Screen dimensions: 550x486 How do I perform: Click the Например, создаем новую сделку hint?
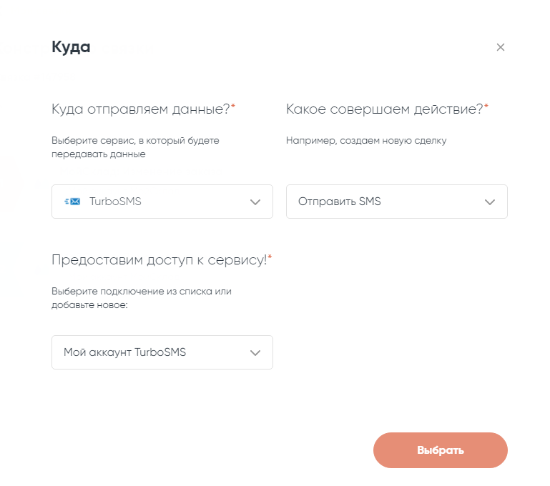click(x=366, y=141)
